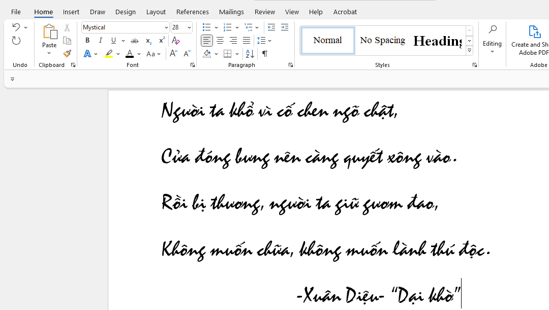Click the Undo arrow icon
This screenshot has width=549, height=310.
16,27
